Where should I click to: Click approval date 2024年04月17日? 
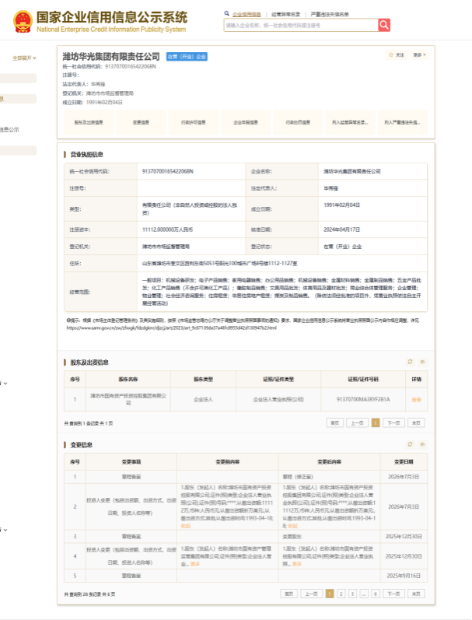point(342,229)
